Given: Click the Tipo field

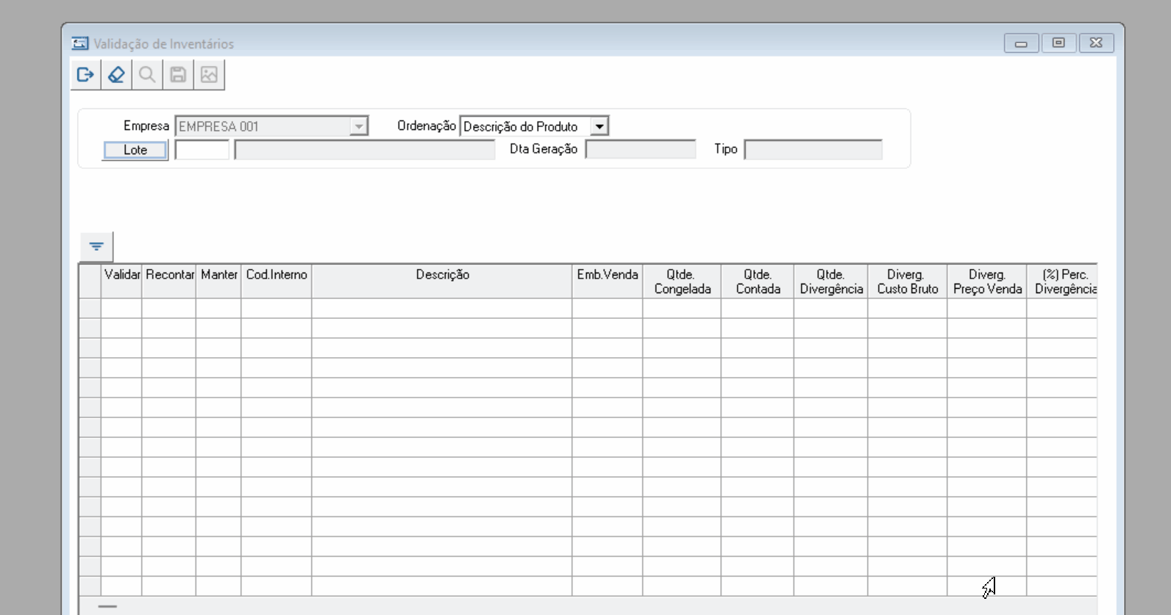Looking at the screenshot, I should pyautogui.click(x=814, y=150).
